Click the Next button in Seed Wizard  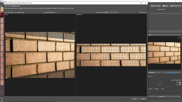135,99
